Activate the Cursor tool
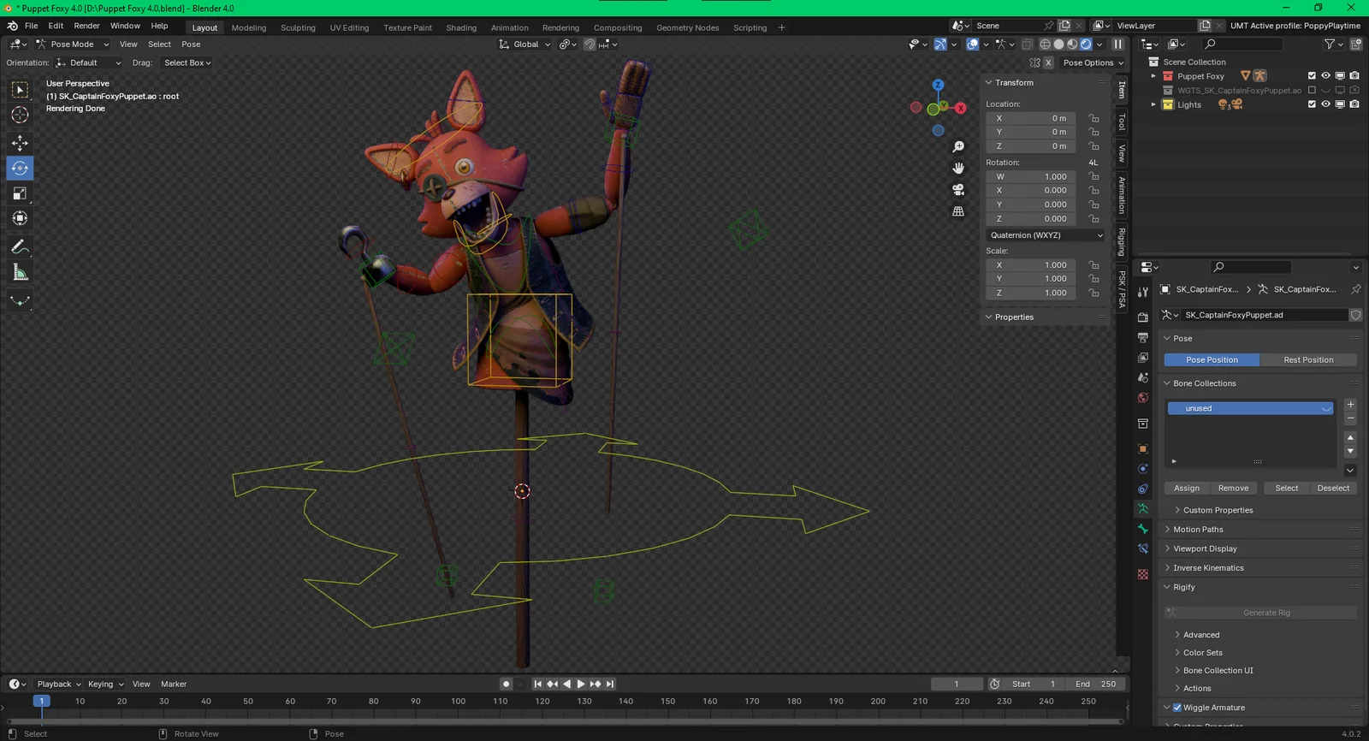 pos(20,115)
